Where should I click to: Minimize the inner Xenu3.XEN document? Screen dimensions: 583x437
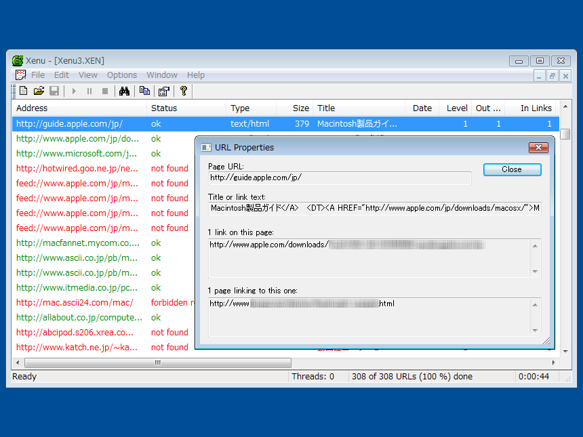coord(539,76)
